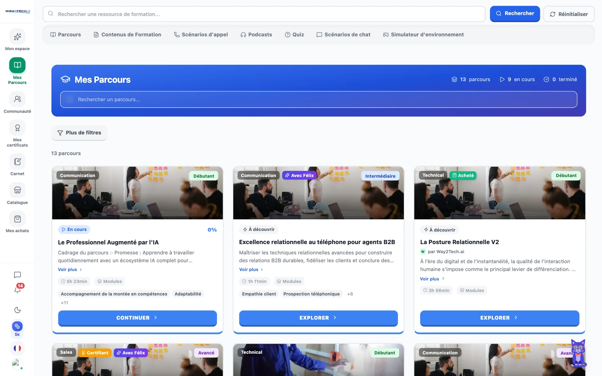602x376 pixels.
Task: Click the Way2Tech.ai logo
Action: click(x=18, y=11)
